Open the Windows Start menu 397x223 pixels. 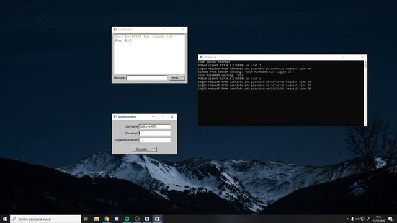(x=5, y=219)
